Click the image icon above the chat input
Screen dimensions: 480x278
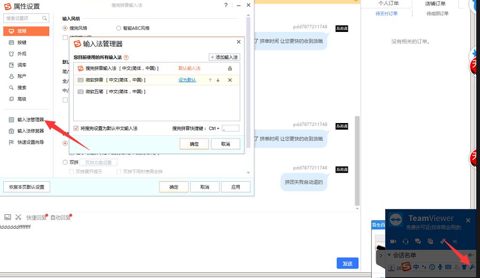tap(8, 217)
